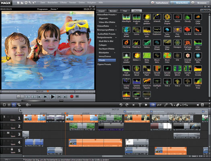
Task: Click Set in-point bracket button
Action: (x=28, y=97)
